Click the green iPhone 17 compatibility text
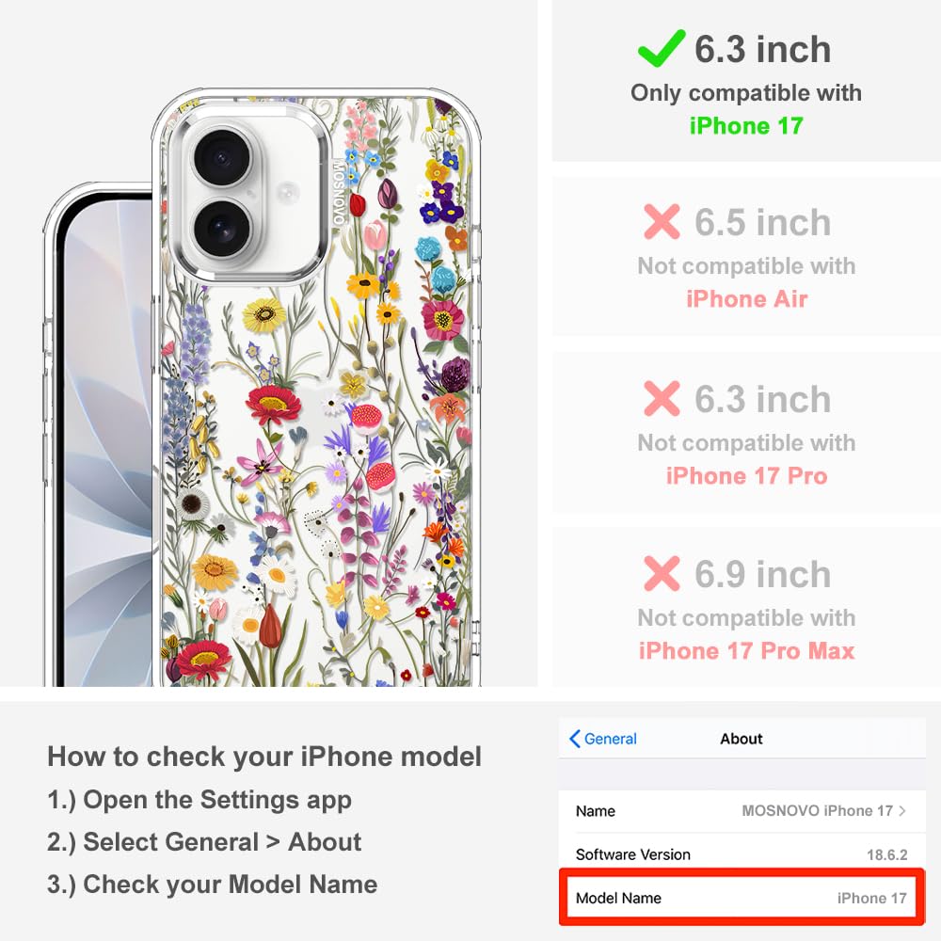Viewport: 941px width, 941px height. coord(746,126)
